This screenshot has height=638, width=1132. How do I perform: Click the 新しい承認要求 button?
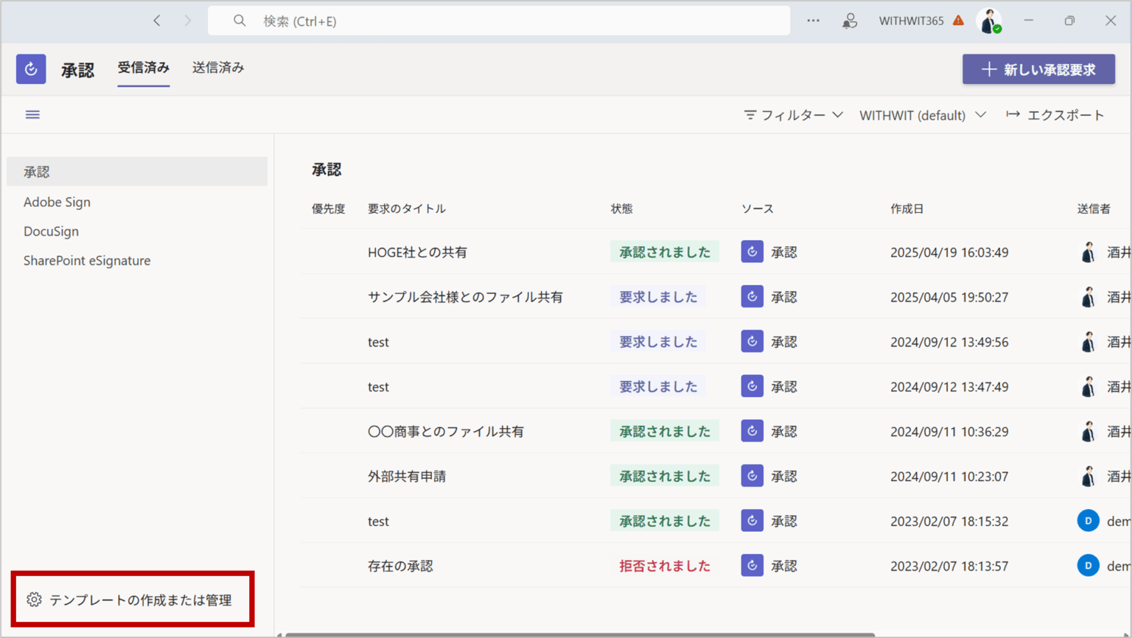point(1038,69)
